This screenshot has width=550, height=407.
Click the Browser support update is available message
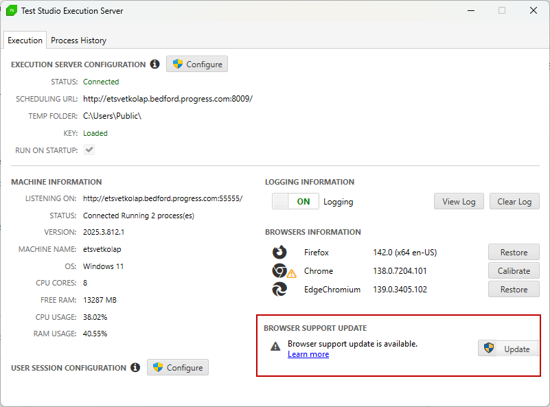point(352,344)
